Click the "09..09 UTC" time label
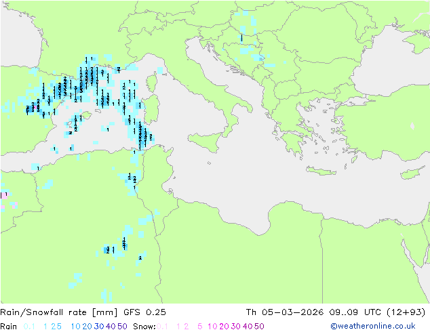 click(355, 312)
